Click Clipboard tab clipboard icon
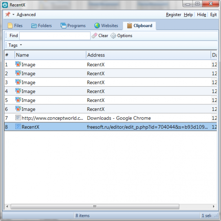This screenshot has height=221, width=221. 129,26
